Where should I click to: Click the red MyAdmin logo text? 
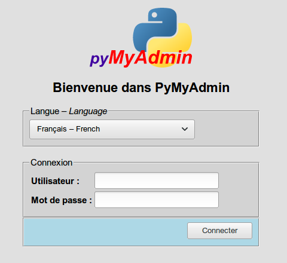151,58
